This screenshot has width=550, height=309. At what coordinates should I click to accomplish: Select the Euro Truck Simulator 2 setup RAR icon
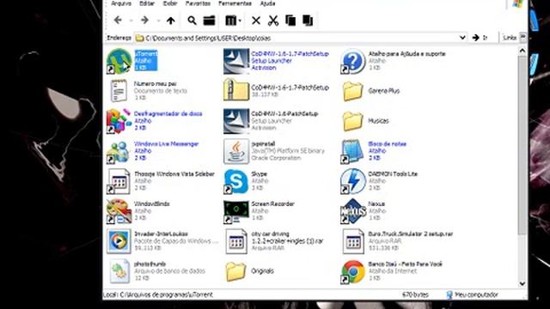click(x=353, y=241)
